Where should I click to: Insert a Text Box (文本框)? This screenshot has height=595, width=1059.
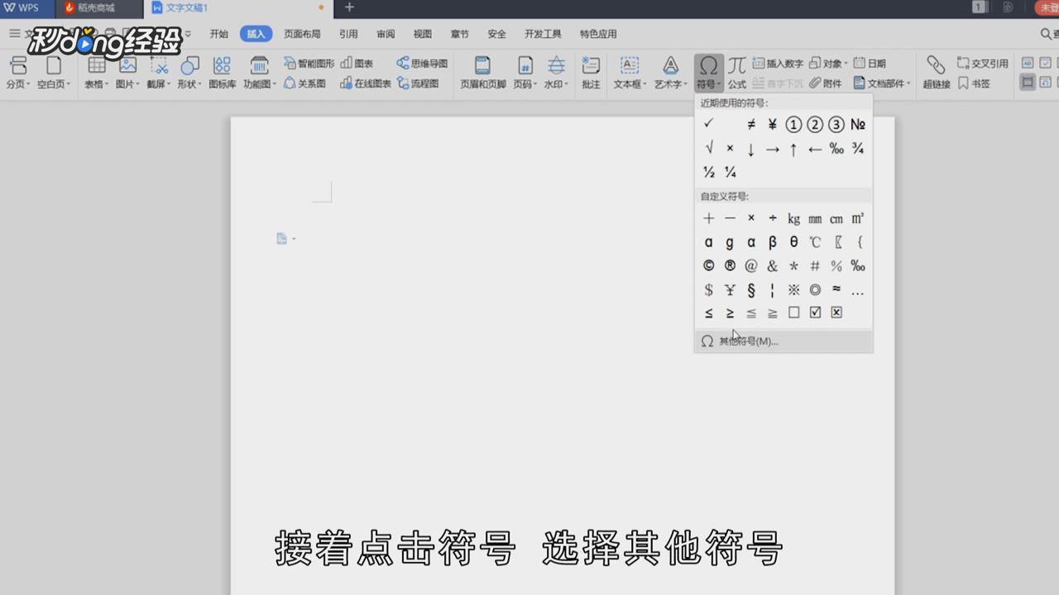click(x=630, y=73)
